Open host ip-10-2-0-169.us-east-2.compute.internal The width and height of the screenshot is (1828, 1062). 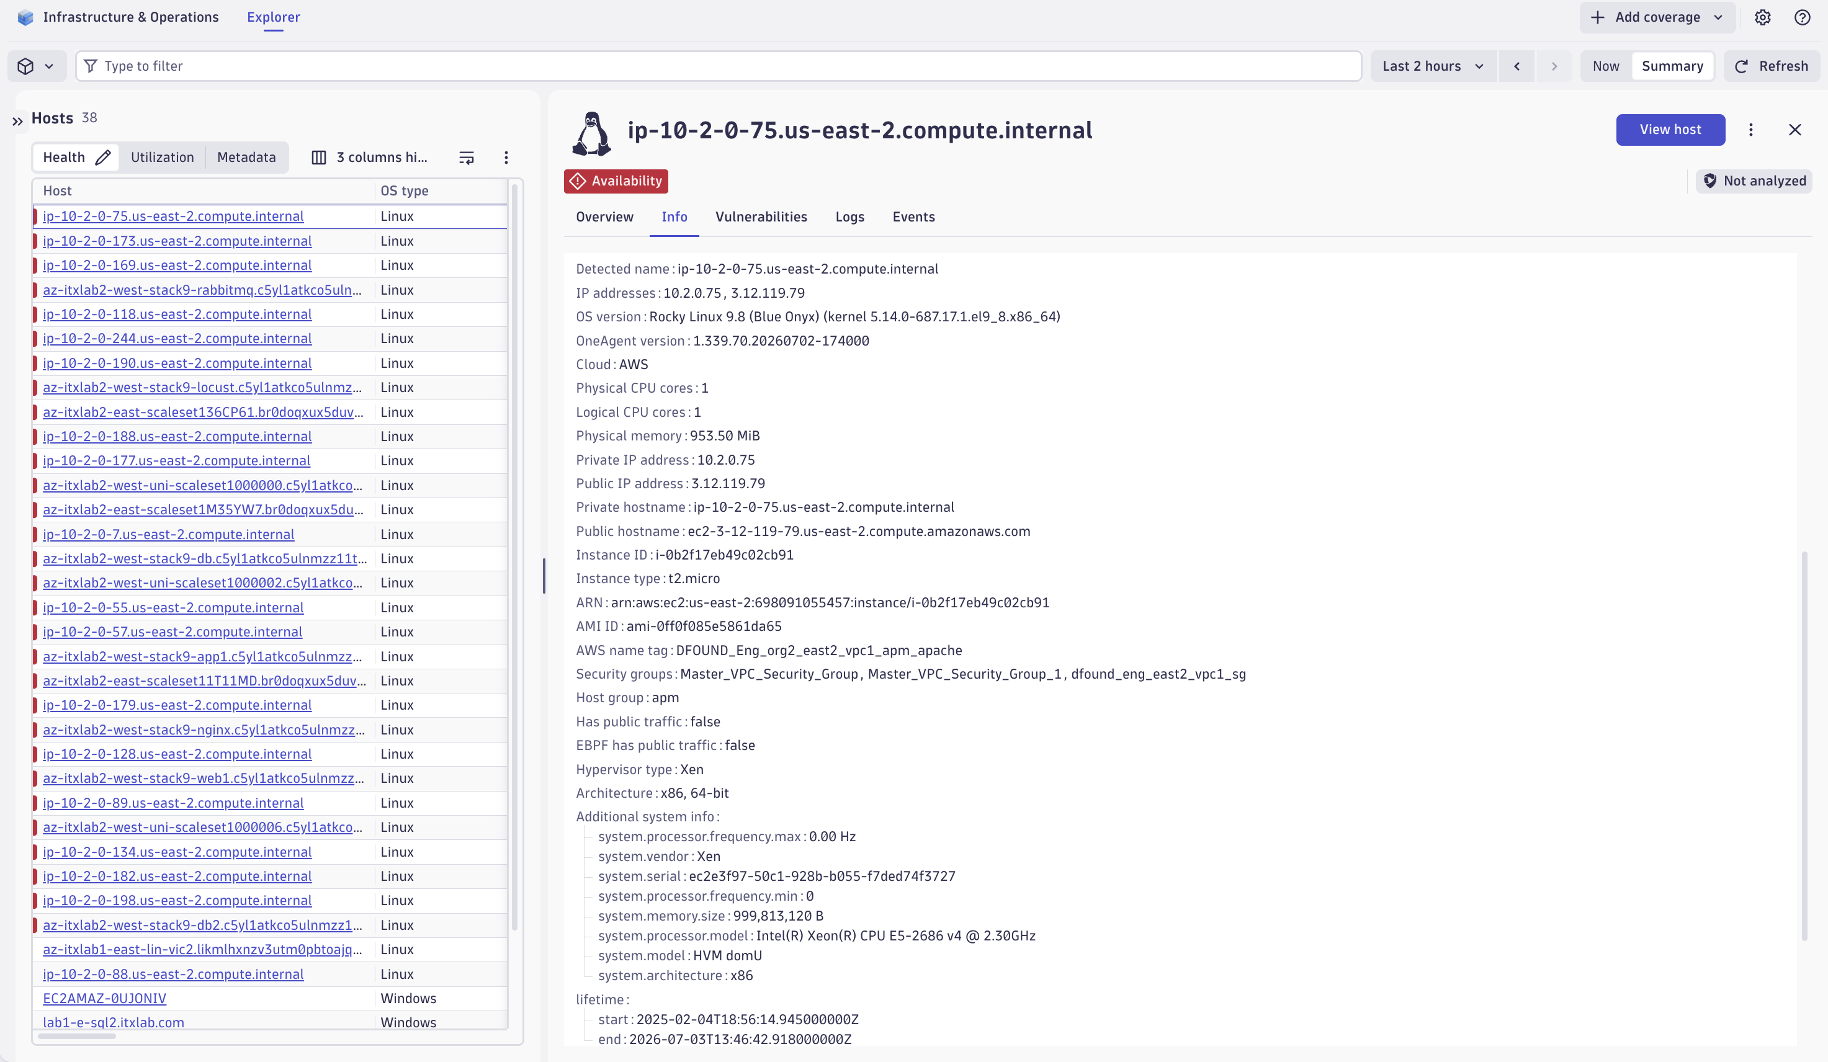tap(177, 265)
